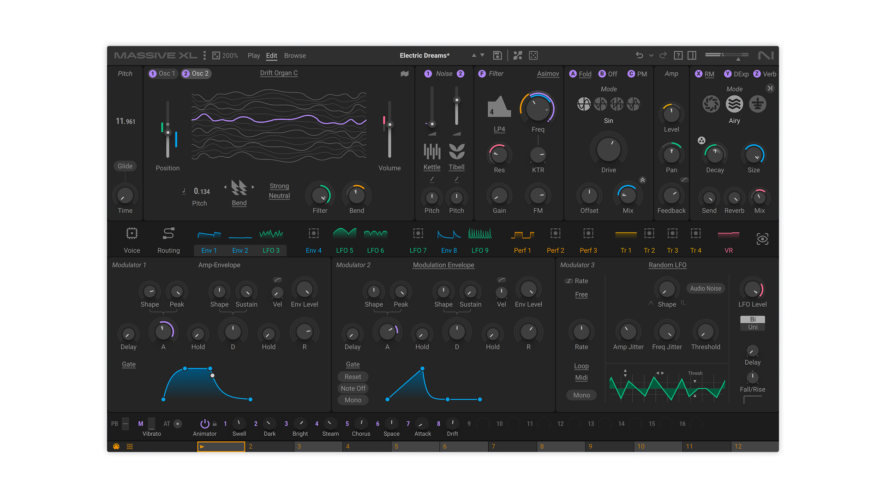Click the undo arrow icon
The height and width of the screenshot is (498, 886).
pos(639,55)
